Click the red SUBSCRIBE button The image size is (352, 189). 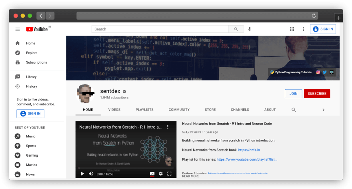317,94
